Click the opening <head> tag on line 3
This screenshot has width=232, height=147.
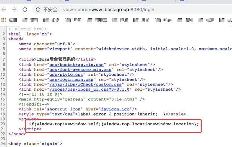coord(16,39)
